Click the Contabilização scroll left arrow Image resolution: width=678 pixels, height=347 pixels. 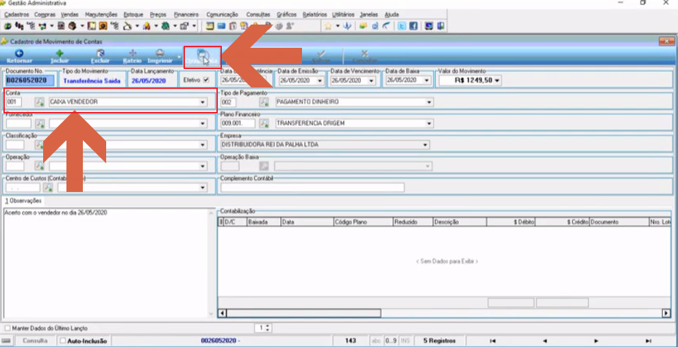pos(222,313)
